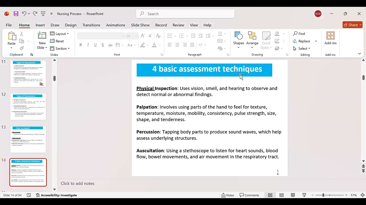The image size is (366, 205).
Task: Undo the last action
Action: coord(24,14)
